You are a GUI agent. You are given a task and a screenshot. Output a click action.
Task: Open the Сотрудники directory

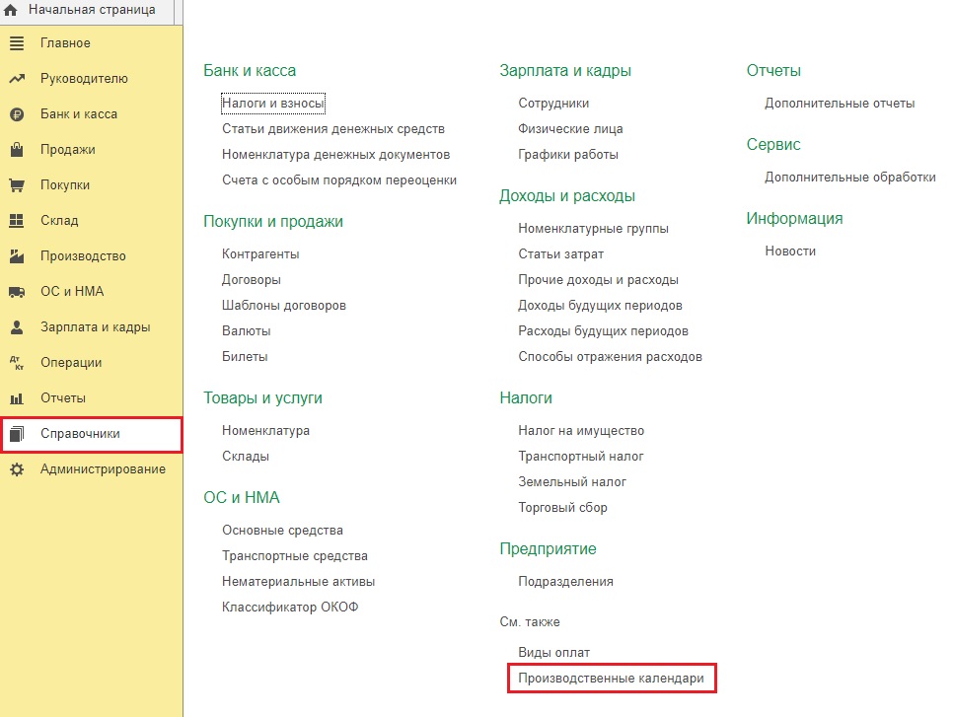(x=553, y=104)
